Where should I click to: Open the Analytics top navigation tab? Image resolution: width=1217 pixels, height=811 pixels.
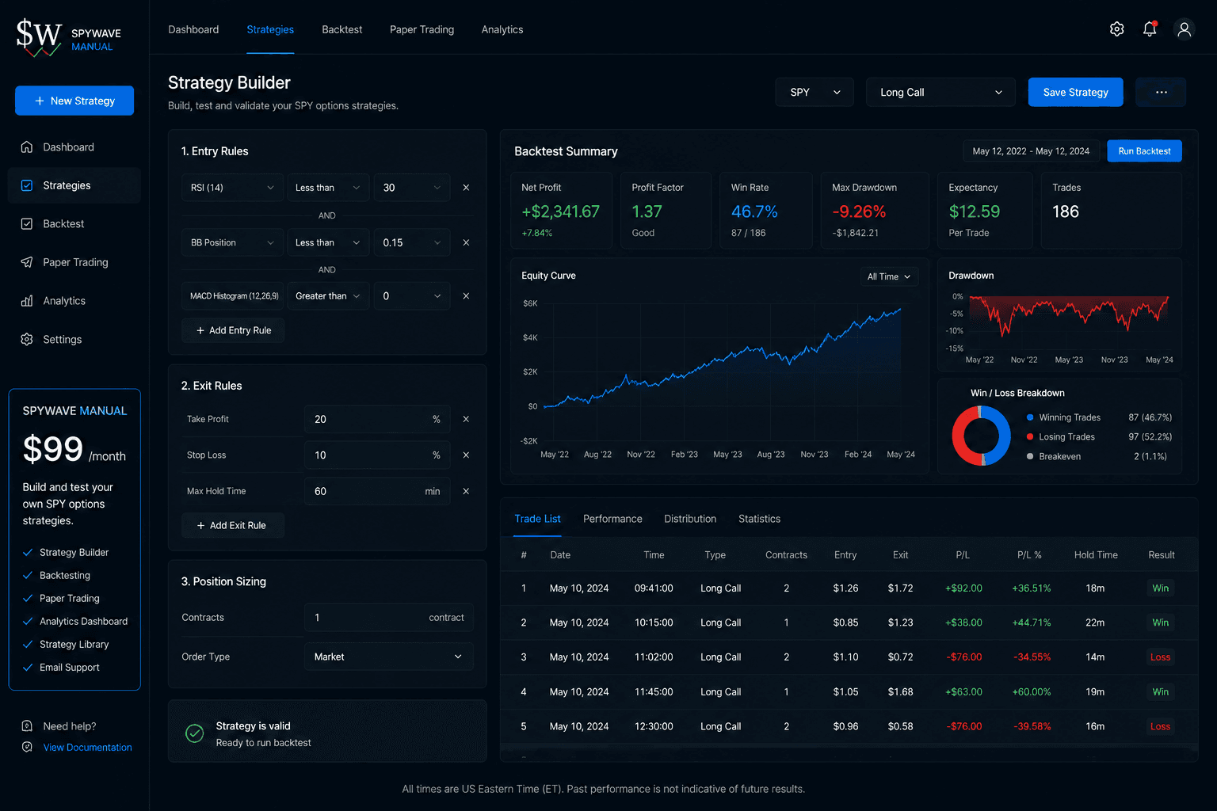point(502,29)
